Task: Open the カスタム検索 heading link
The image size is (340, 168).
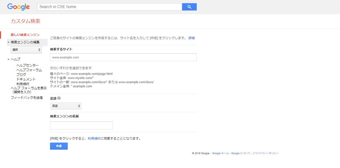Action: pyautogui.click(x=25, y=21)
